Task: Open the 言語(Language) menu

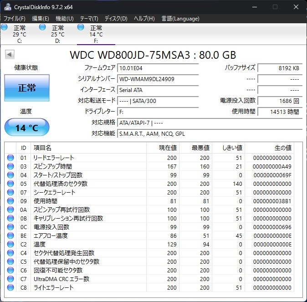Action: click(x=180, y=19)
